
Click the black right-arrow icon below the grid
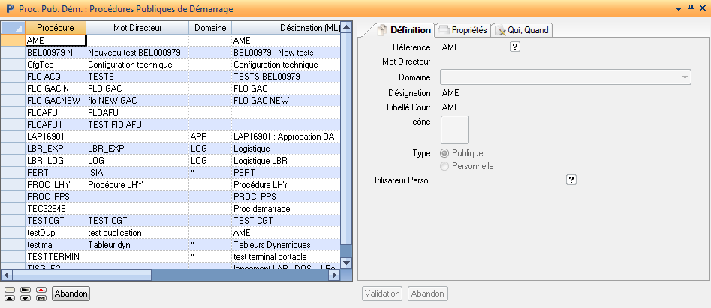[25, 289]
